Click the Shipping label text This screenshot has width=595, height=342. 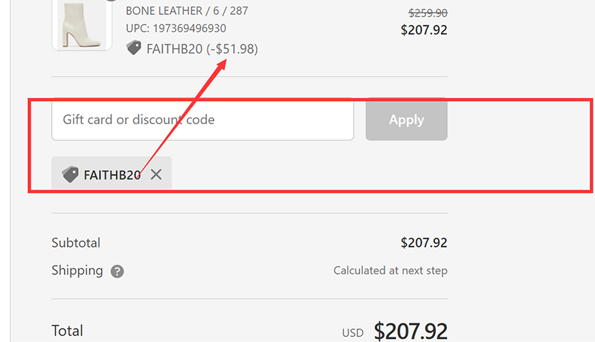click(x=77, y=271)
